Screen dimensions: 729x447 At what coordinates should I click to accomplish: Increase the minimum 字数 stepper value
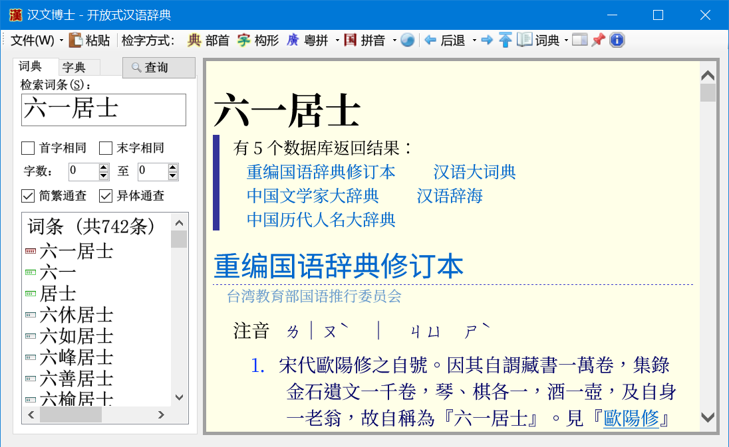click(x=104, y=167)
